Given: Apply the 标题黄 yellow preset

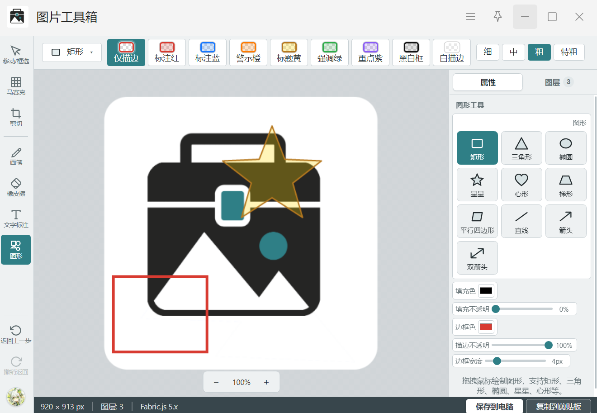Looking at the screenshot, I should tap(289, 52).
